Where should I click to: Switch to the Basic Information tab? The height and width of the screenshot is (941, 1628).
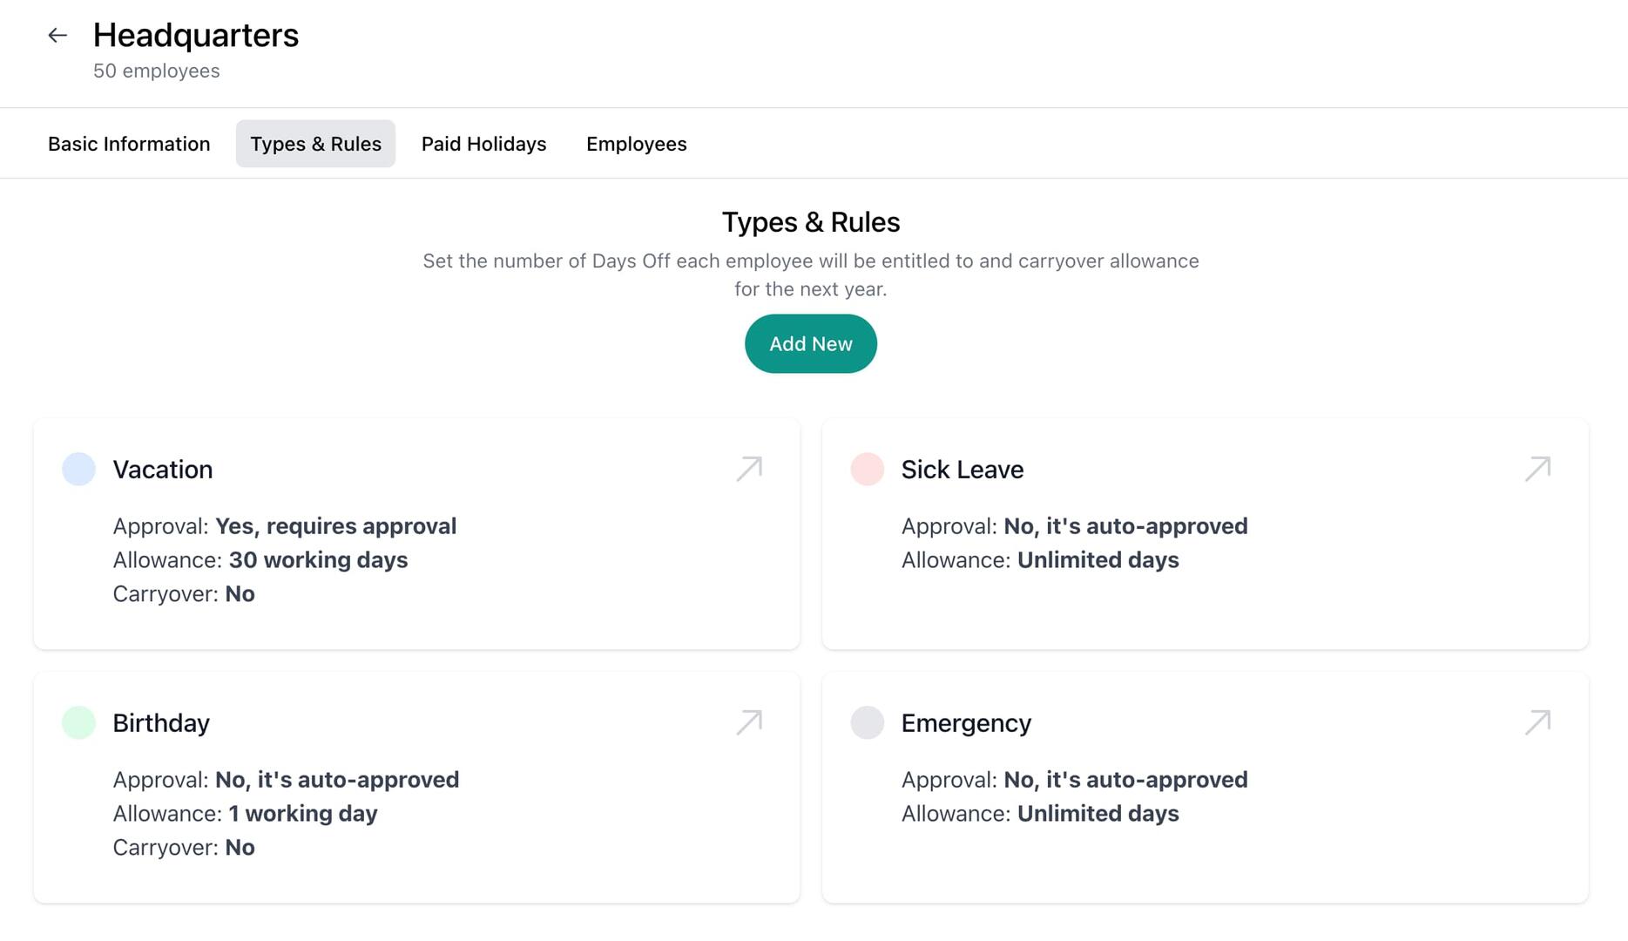129,144
